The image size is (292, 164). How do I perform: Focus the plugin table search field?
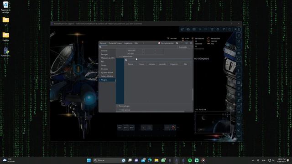158,60
